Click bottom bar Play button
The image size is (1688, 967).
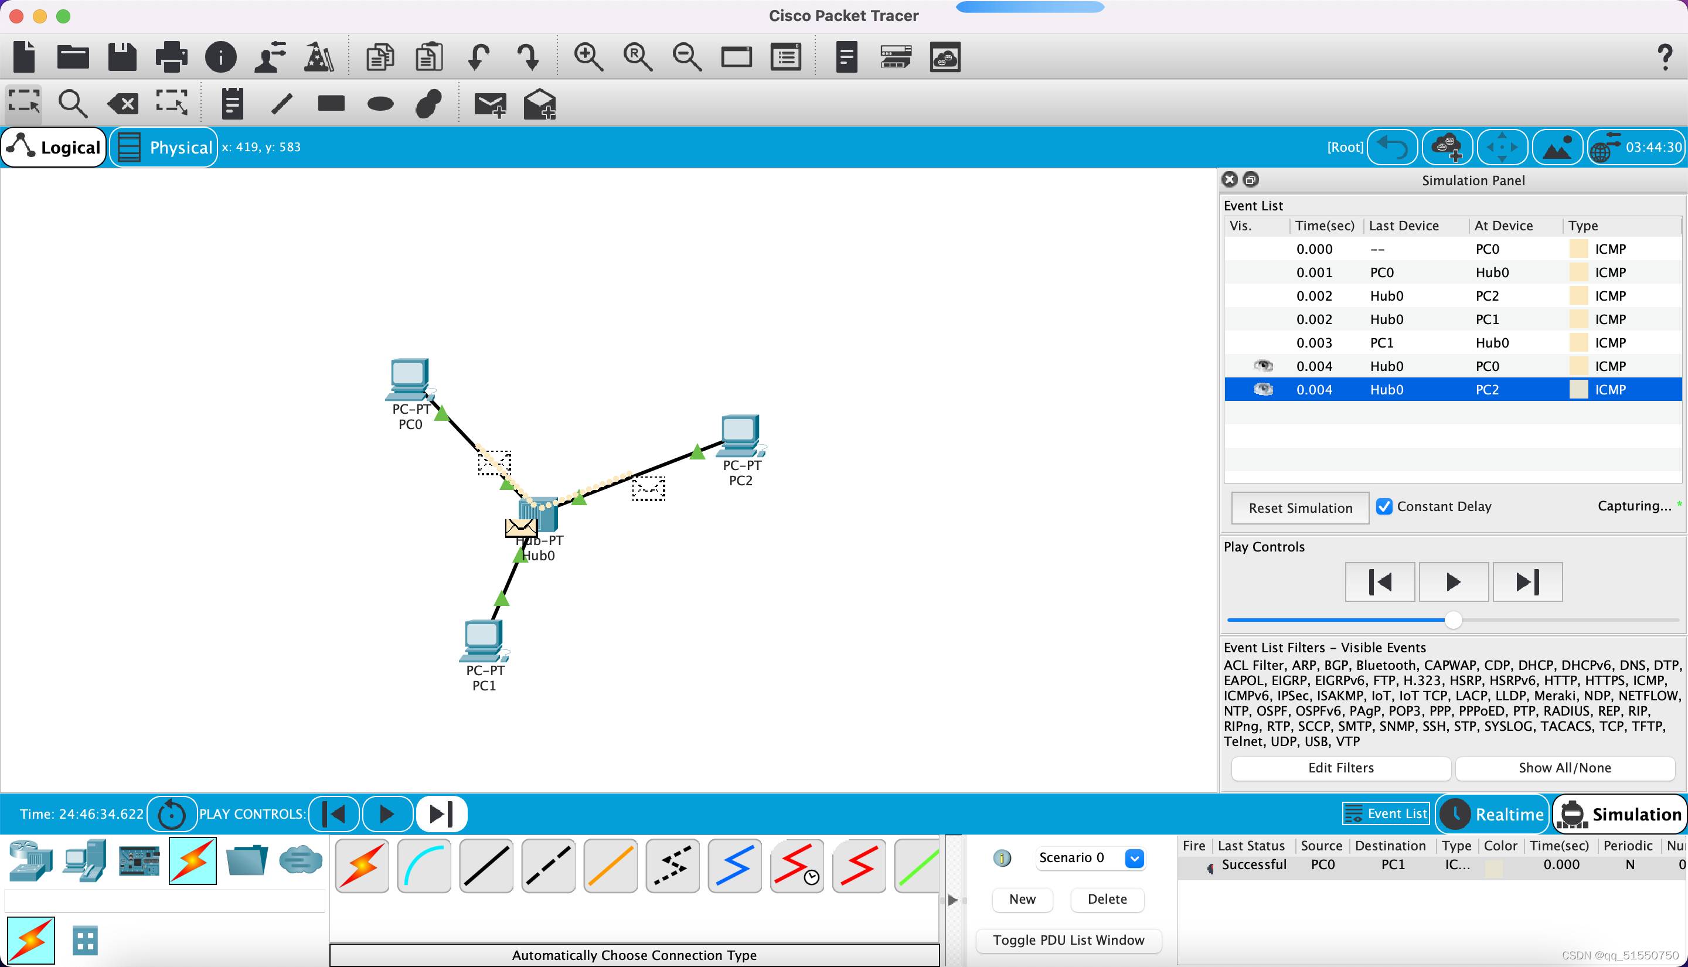pos(387,813)
